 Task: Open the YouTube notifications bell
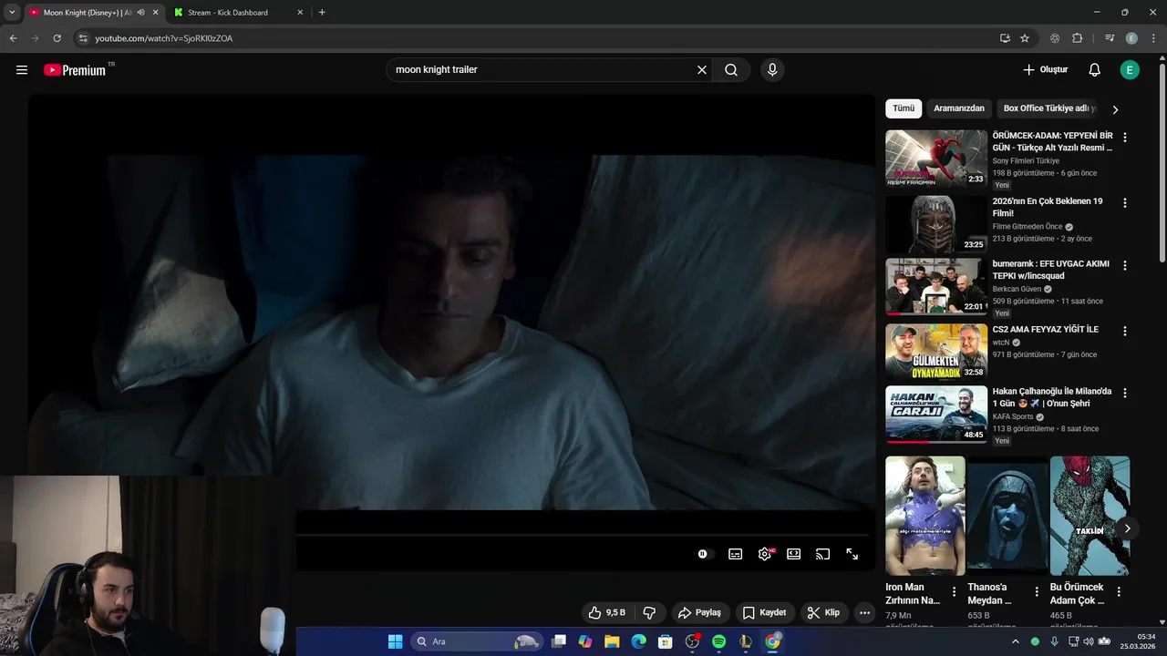click(1095, 70)
